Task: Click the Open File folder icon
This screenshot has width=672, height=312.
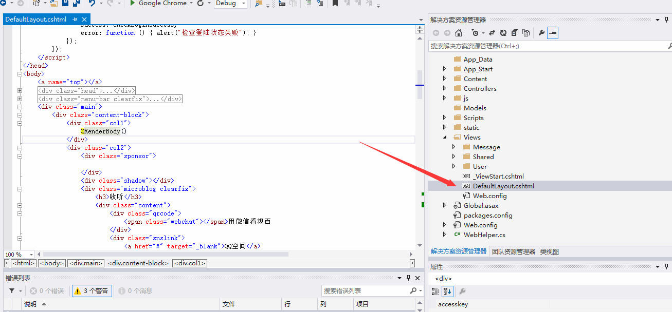Action: 53,4
